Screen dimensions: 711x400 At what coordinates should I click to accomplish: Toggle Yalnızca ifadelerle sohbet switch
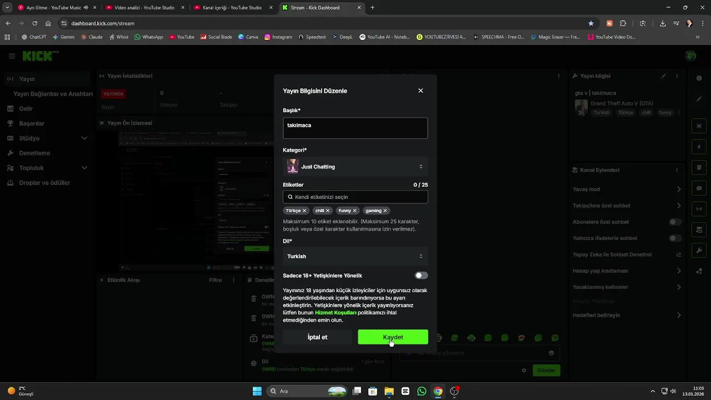tap(675, 238)
